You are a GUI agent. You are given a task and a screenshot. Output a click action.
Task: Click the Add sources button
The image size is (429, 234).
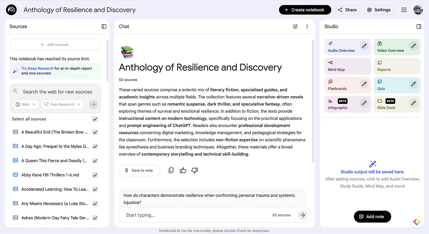point(55,45)
